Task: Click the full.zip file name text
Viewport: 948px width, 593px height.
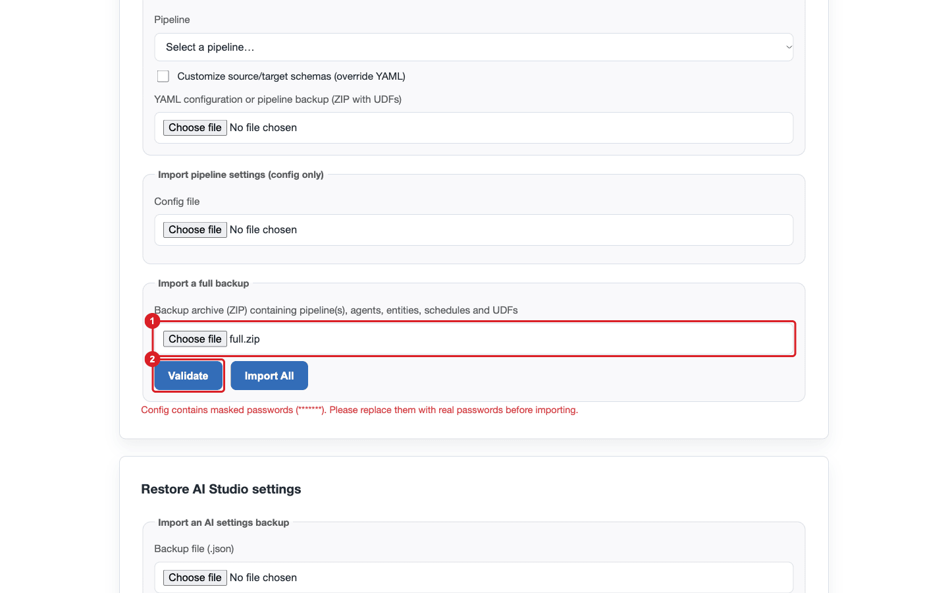Action: tap(245, 339)
